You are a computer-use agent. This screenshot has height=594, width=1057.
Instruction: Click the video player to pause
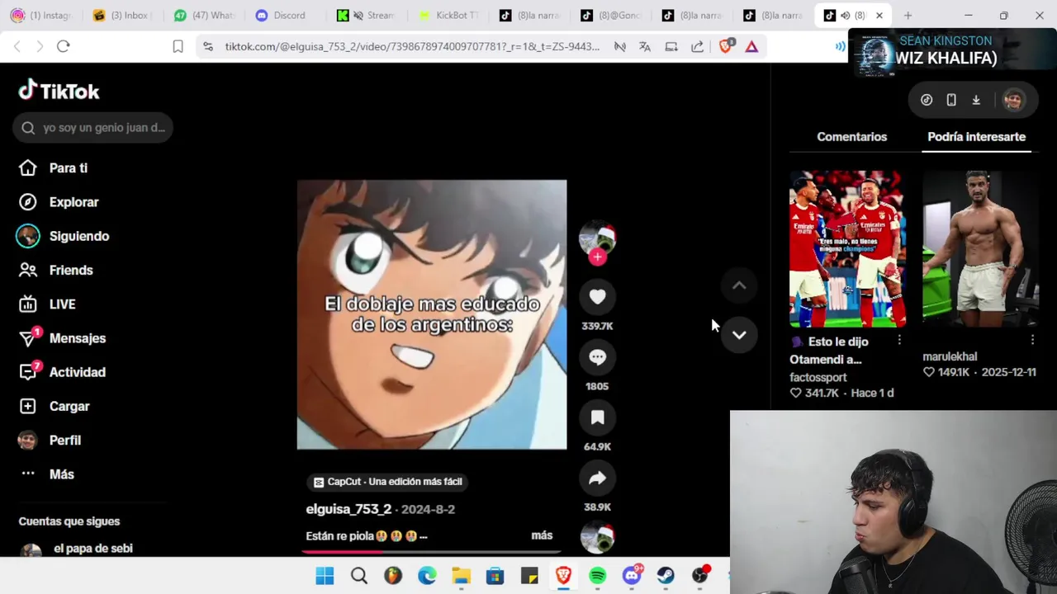coord(432,314)
